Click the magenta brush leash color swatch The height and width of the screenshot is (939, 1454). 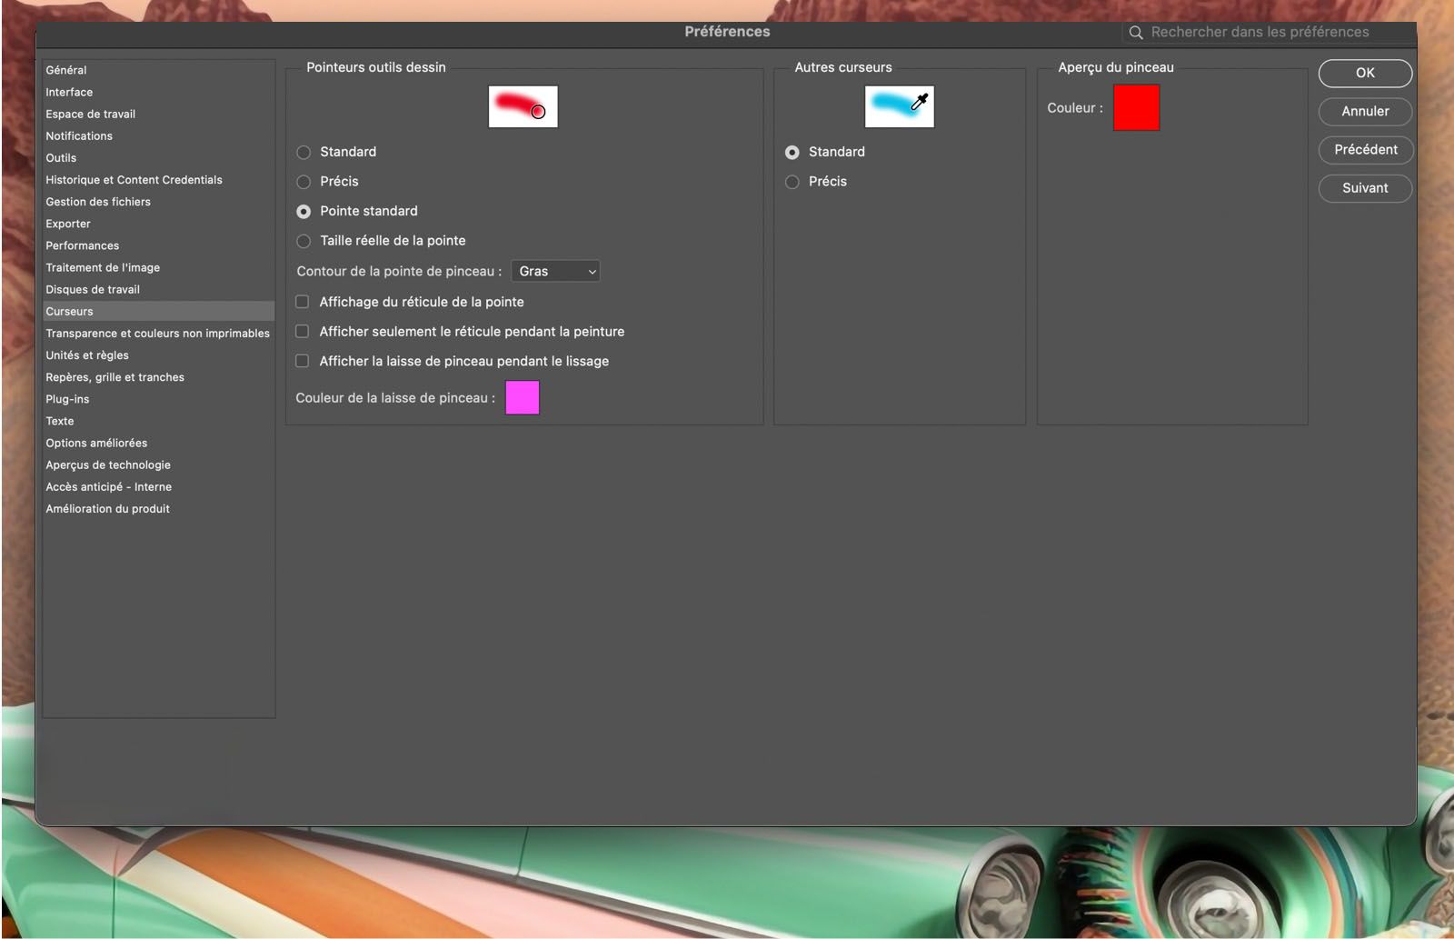(x=523, y=397)
